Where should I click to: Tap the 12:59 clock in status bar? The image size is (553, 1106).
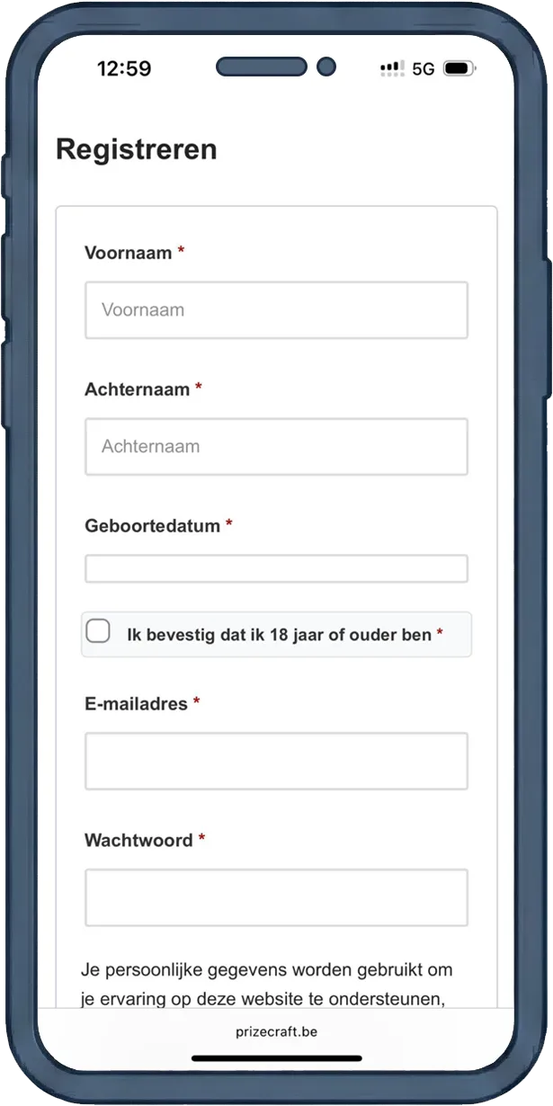[124, 69]
